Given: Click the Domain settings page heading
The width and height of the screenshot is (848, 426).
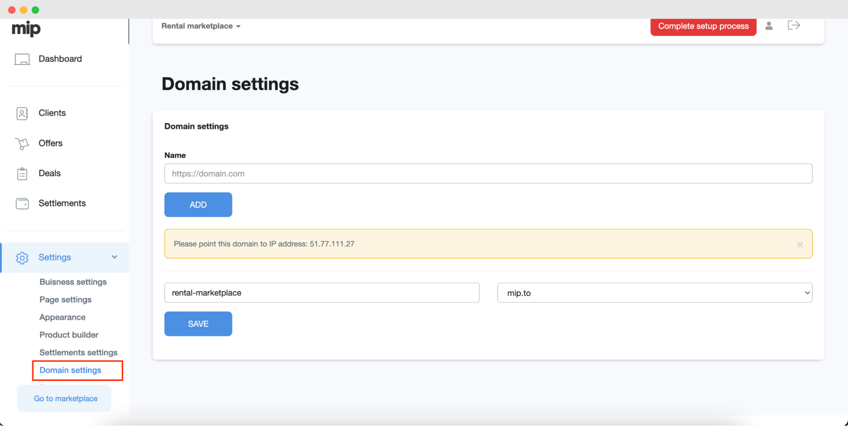Looking at the screenshot, I should click(x=230, y=84).
